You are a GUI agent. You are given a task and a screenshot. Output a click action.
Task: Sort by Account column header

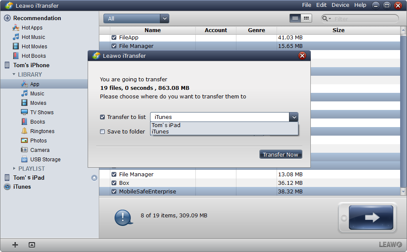[216, 30]
